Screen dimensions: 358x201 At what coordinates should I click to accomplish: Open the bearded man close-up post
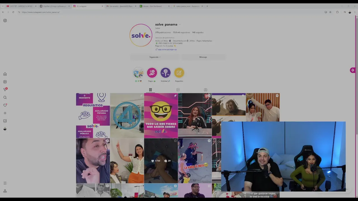pyautogui.click(x=93, y=161)
